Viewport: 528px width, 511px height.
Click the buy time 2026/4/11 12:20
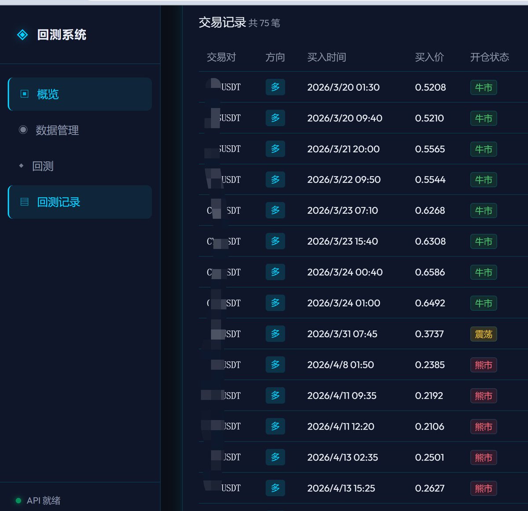pyautogui.click(x=341, y=426)
